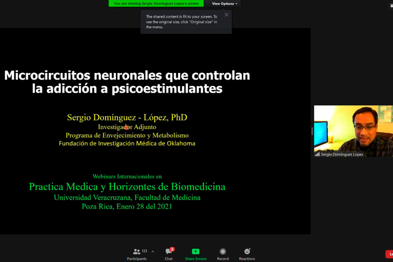Viewport: 393px width, 262px height.
Task: Click the divider handle beside the video panel
Action: [312, 131]
